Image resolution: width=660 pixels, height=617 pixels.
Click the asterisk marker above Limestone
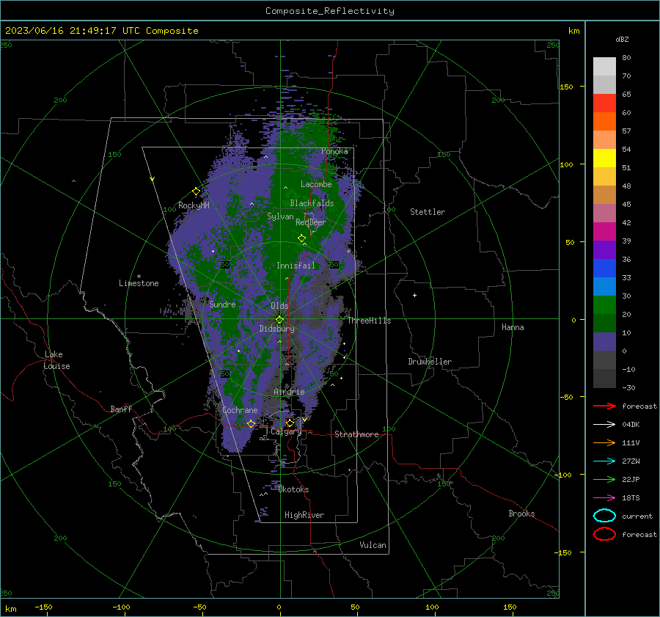tap(139, 277)
